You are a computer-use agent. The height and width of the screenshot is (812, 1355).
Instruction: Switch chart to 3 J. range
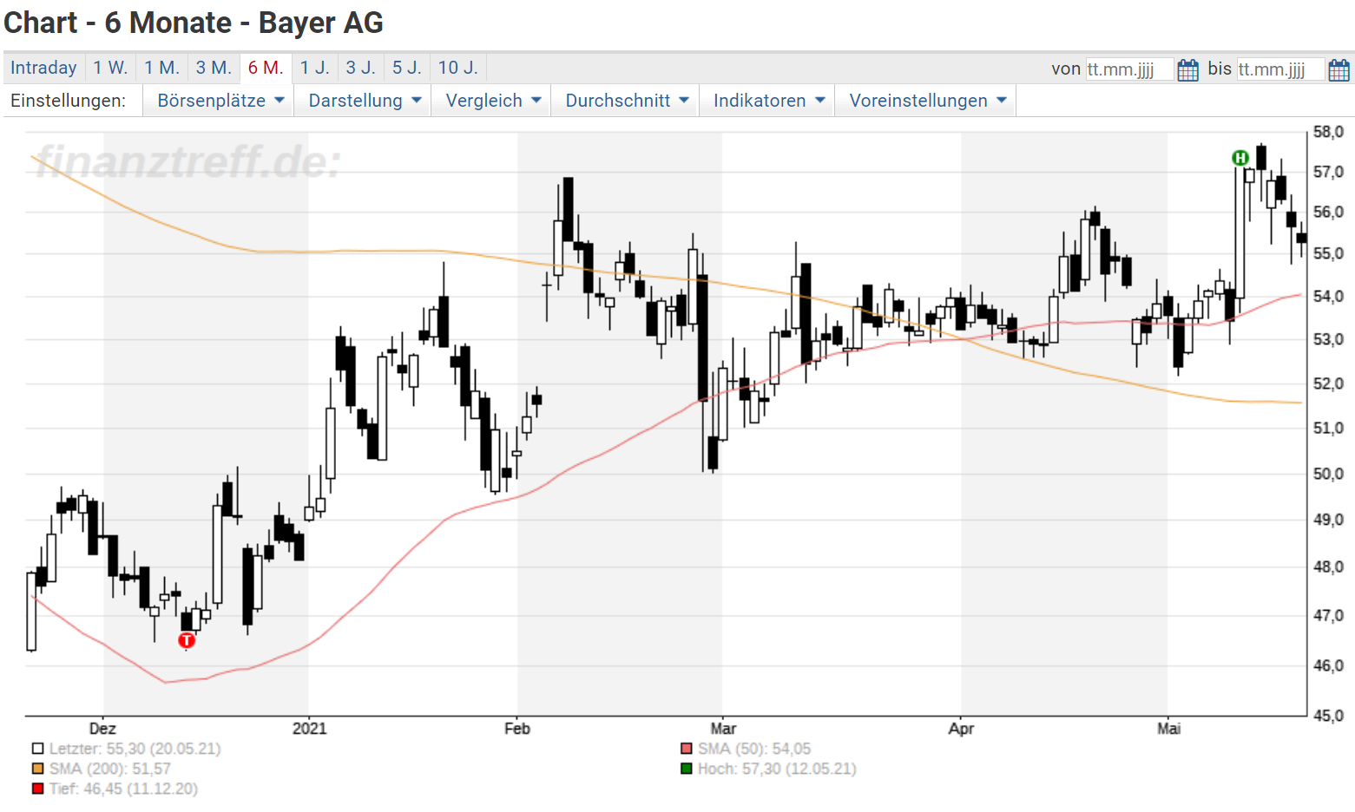[x=360, y=68]
